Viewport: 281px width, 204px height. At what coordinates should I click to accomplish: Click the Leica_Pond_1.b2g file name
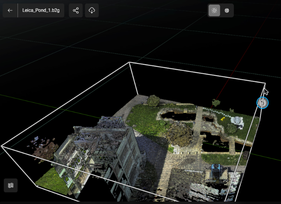[41, 10]
